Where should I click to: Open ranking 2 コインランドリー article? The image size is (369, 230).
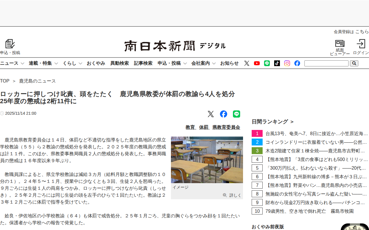[x=317, y=142]
